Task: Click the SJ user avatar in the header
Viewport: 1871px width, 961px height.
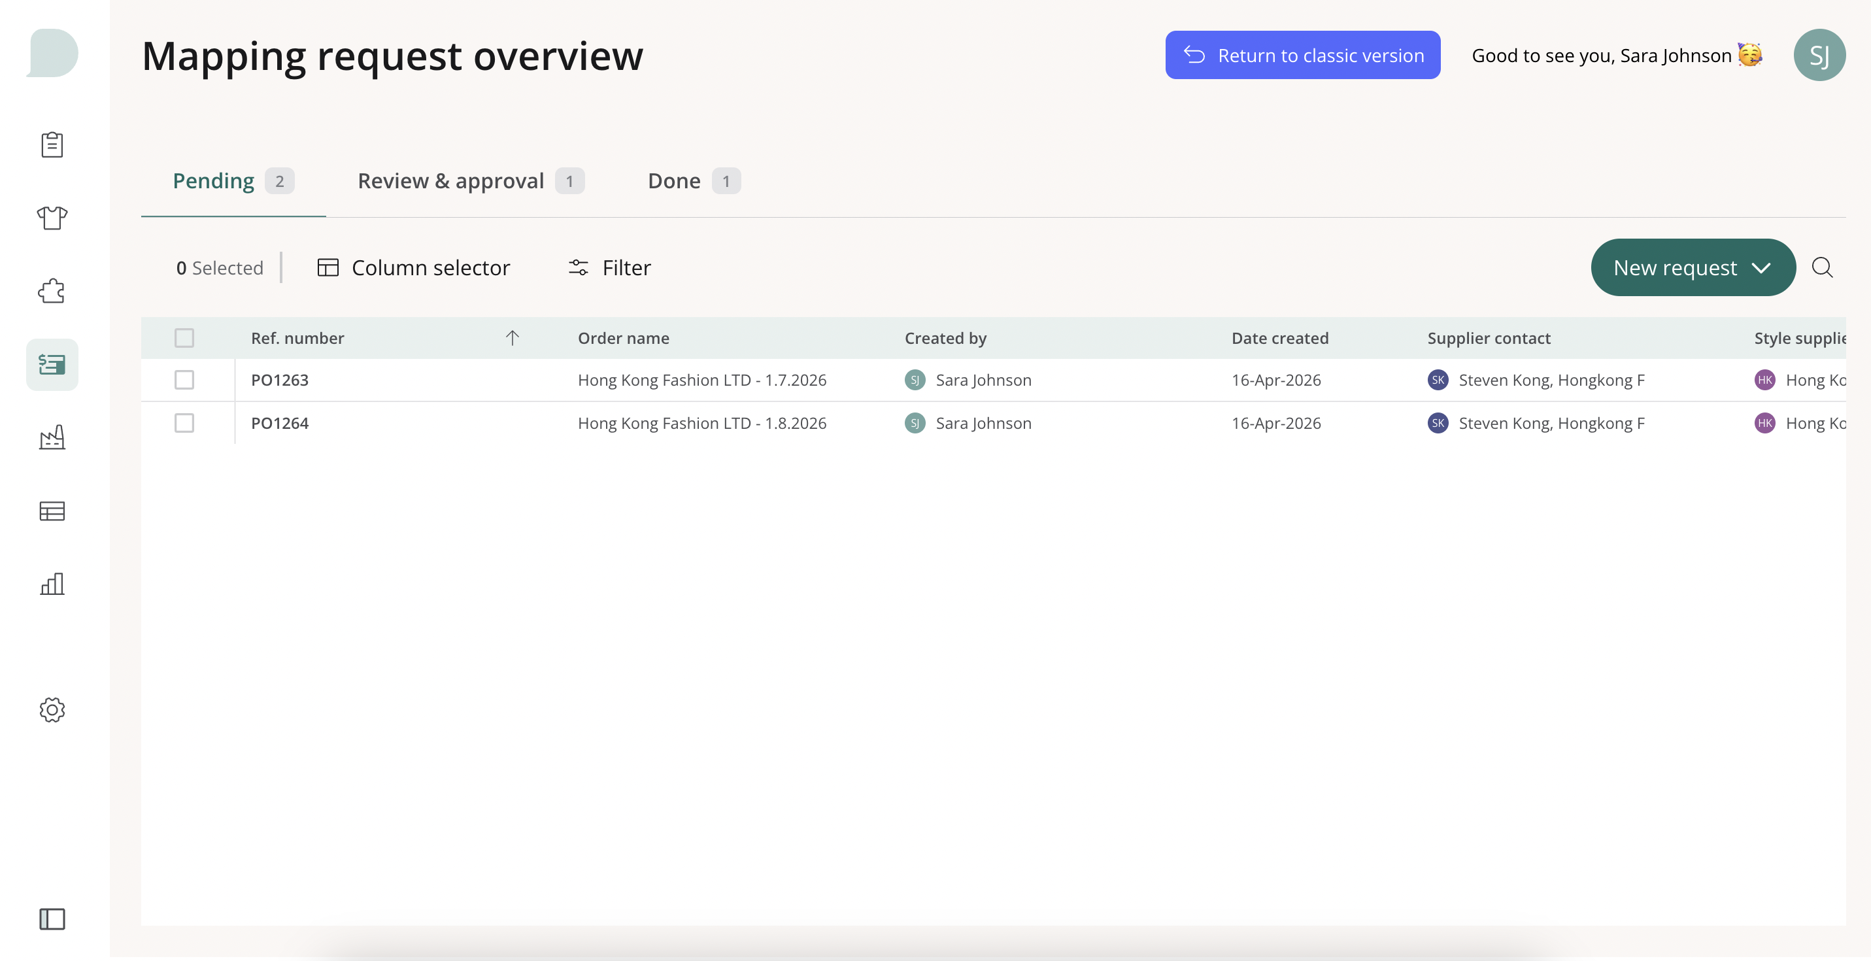Action: click(x=1819, y=55)
